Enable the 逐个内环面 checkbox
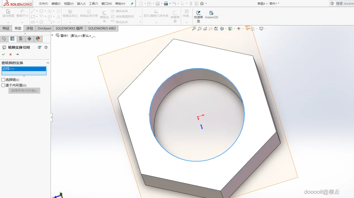 [3, 85]
